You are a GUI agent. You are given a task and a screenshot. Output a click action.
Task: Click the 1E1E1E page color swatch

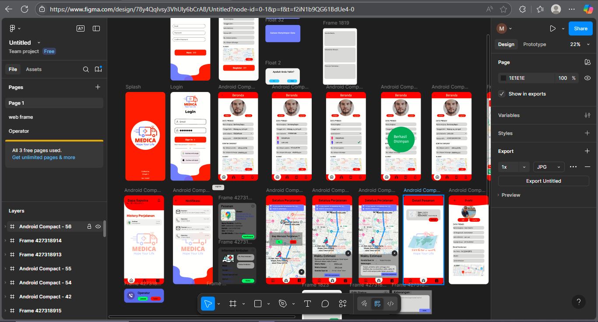point(503,78)
